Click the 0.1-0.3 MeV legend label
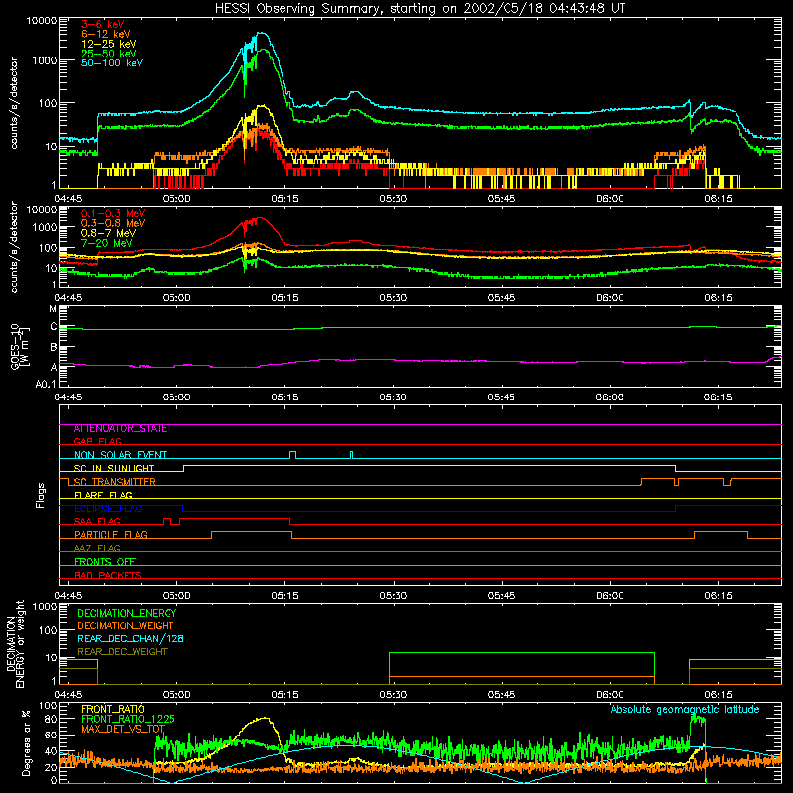793x793 pixels. (113, 213)
